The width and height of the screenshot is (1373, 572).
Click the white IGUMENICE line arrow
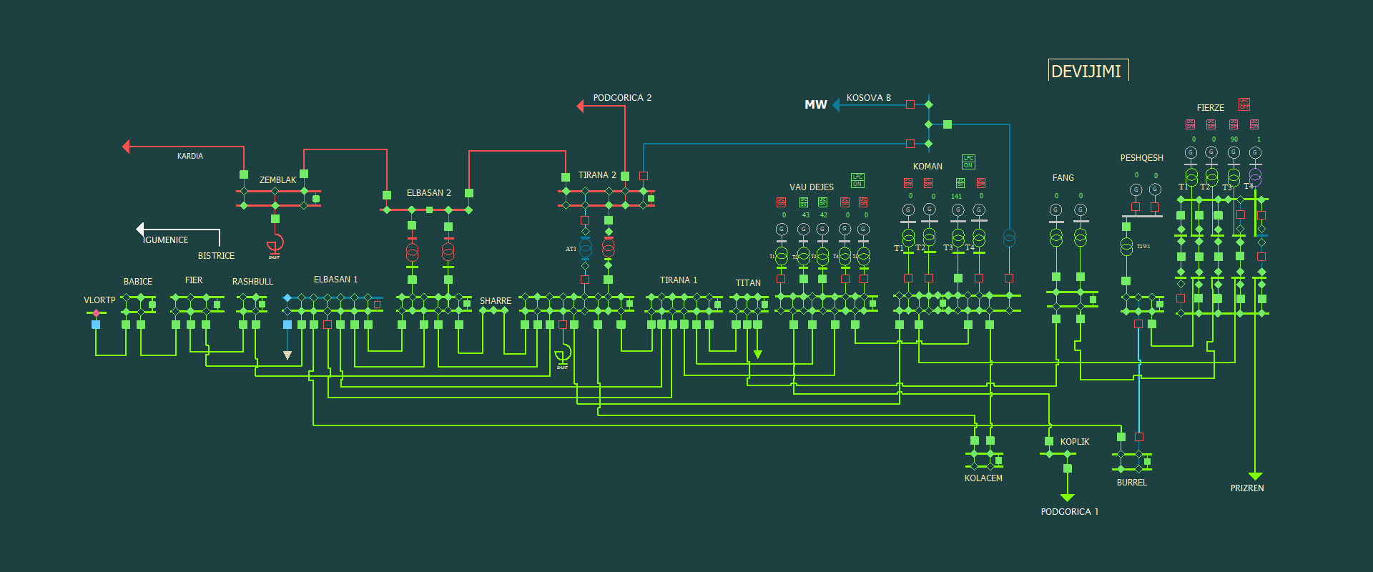tap(140, 230)
